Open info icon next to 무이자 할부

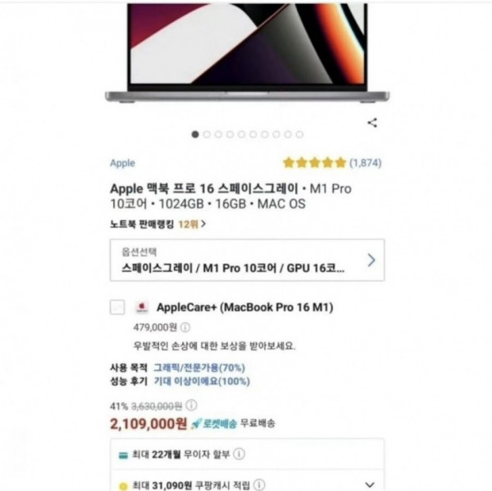[239, 454]
